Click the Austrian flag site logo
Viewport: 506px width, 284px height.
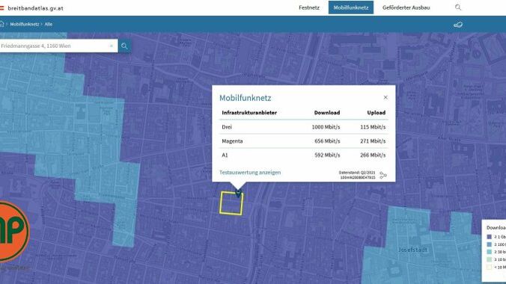pos(1,8)
